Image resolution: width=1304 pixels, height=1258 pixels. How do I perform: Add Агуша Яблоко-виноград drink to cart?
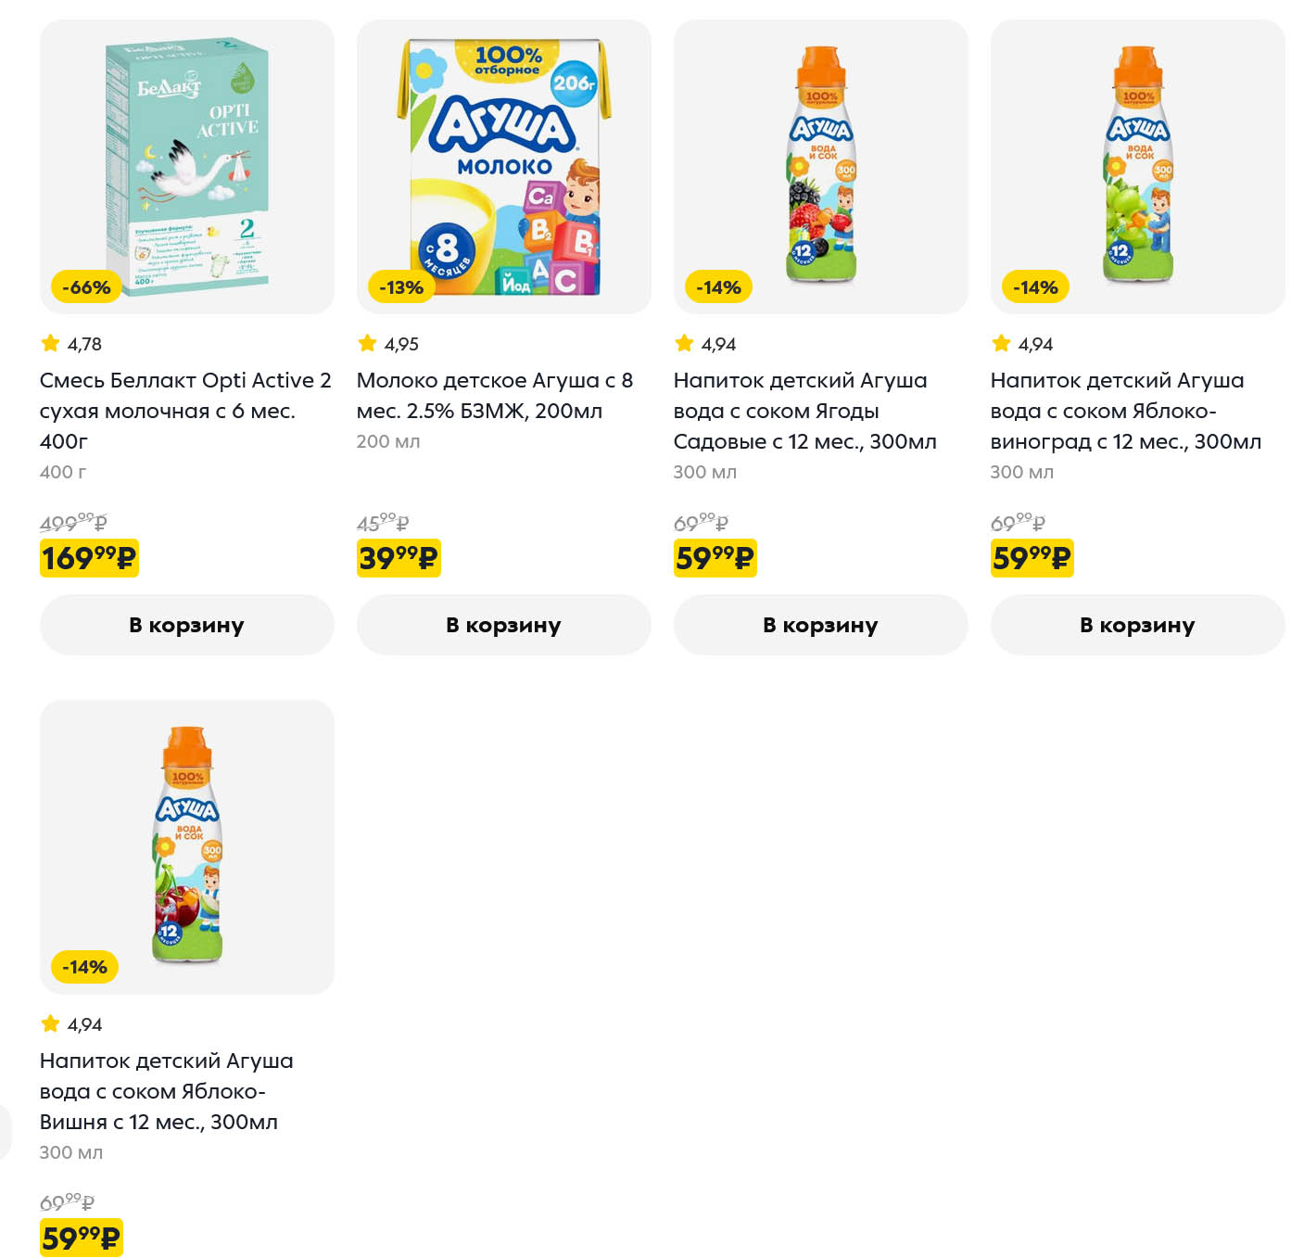(1137, 625)
